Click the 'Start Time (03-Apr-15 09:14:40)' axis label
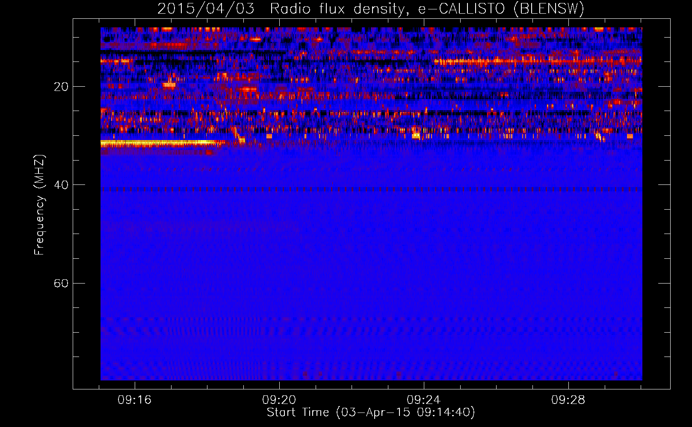The image size is (692, 427). pos(371,412)
